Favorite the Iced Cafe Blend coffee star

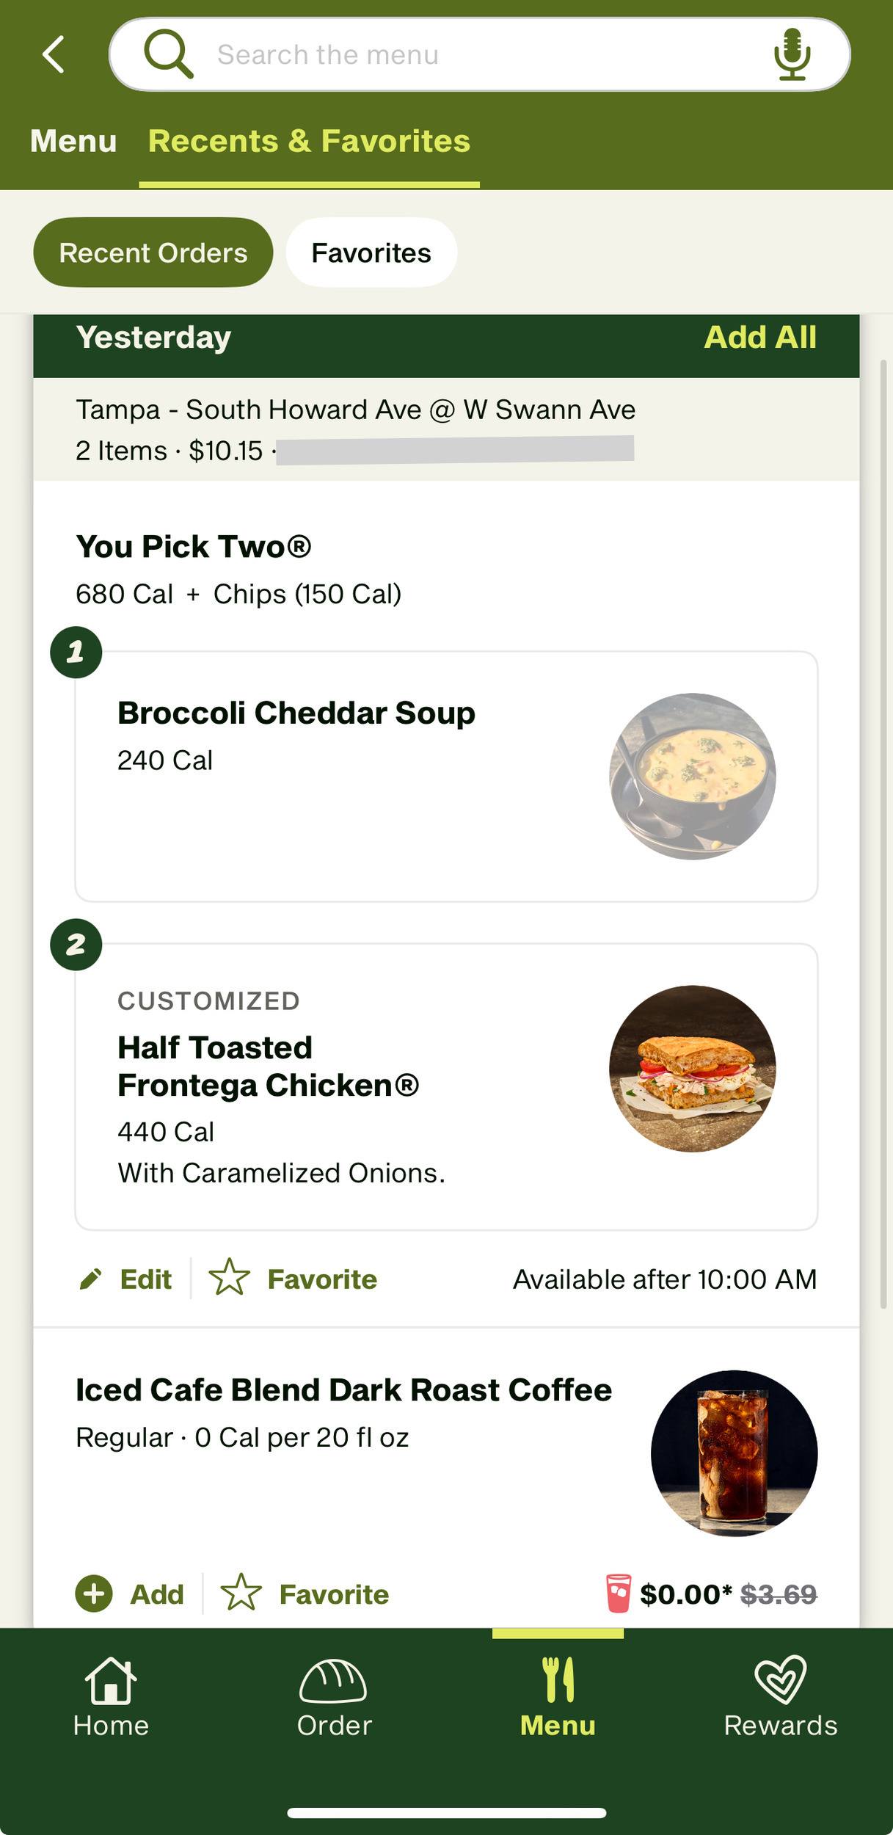click(241, 1594)
